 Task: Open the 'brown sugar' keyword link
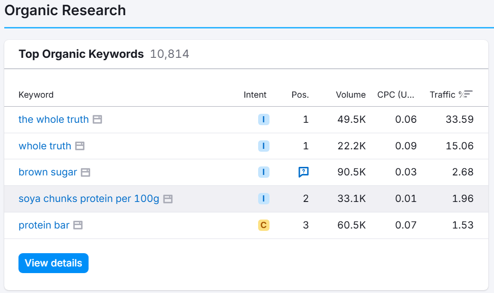pyautogui.click(x=47, y=172)
